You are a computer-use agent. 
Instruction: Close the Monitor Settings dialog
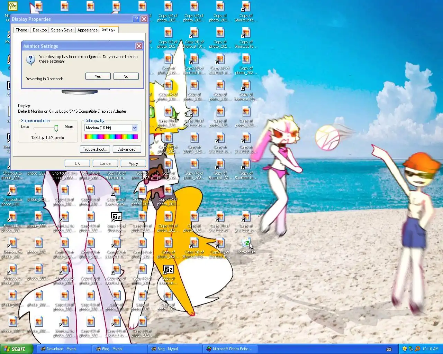[x=139, y=46]
